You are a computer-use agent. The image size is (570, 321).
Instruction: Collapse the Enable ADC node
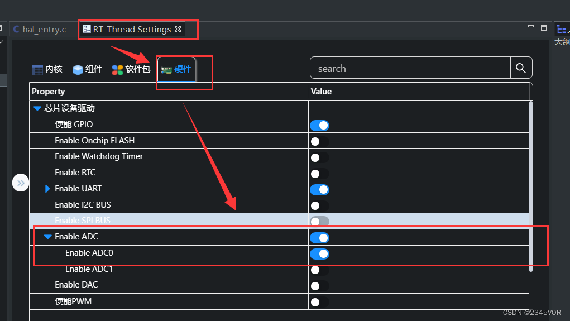click(x=47, y=237)
